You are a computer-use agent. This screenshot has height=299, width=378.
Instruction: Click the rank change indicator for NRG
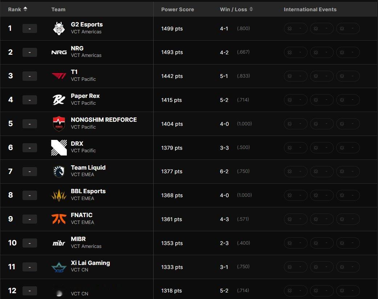coord(30,53)
